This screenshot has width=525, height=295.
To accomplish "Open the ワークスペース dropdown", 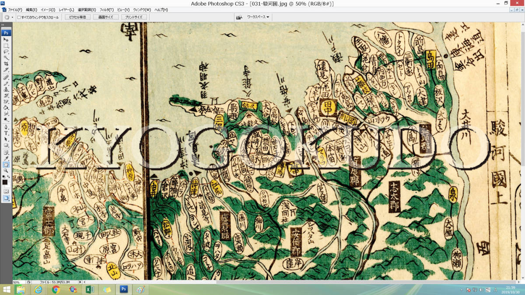I will pyautogui.click(x=258, y=17).
